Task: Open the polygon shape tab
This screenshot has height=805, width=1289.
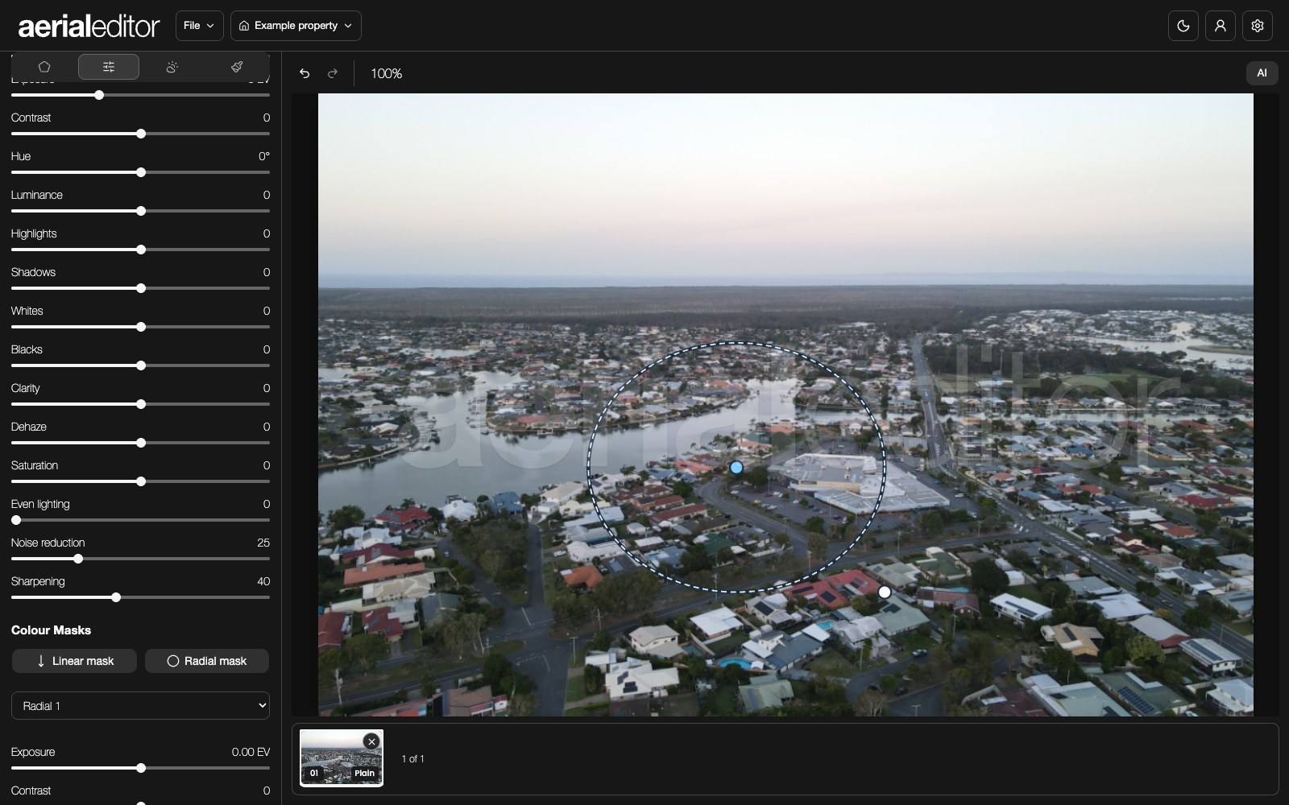Action: (44, 67)
